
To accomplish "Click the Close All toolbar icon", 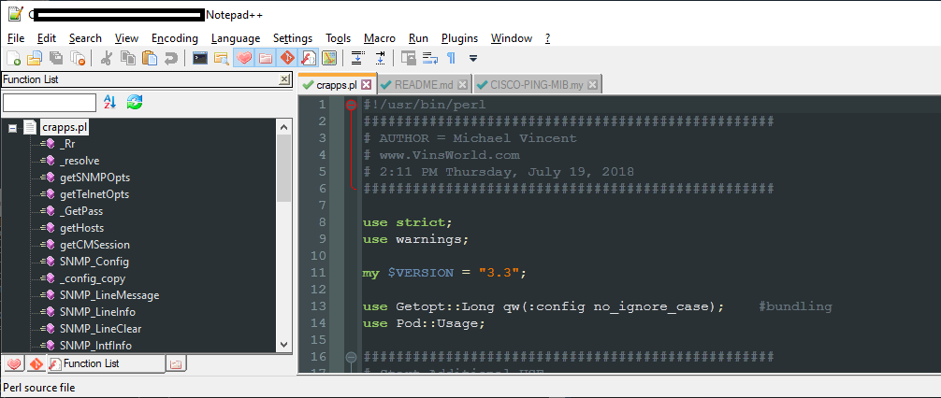I will click(78, 58).
